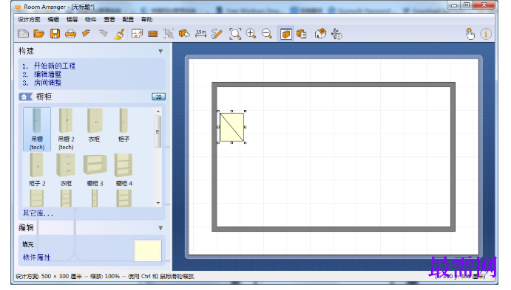The width and height of the screenshot is (511, 290).
Task: Click the zoom out magnifier icon
Action: coord(266,34)
